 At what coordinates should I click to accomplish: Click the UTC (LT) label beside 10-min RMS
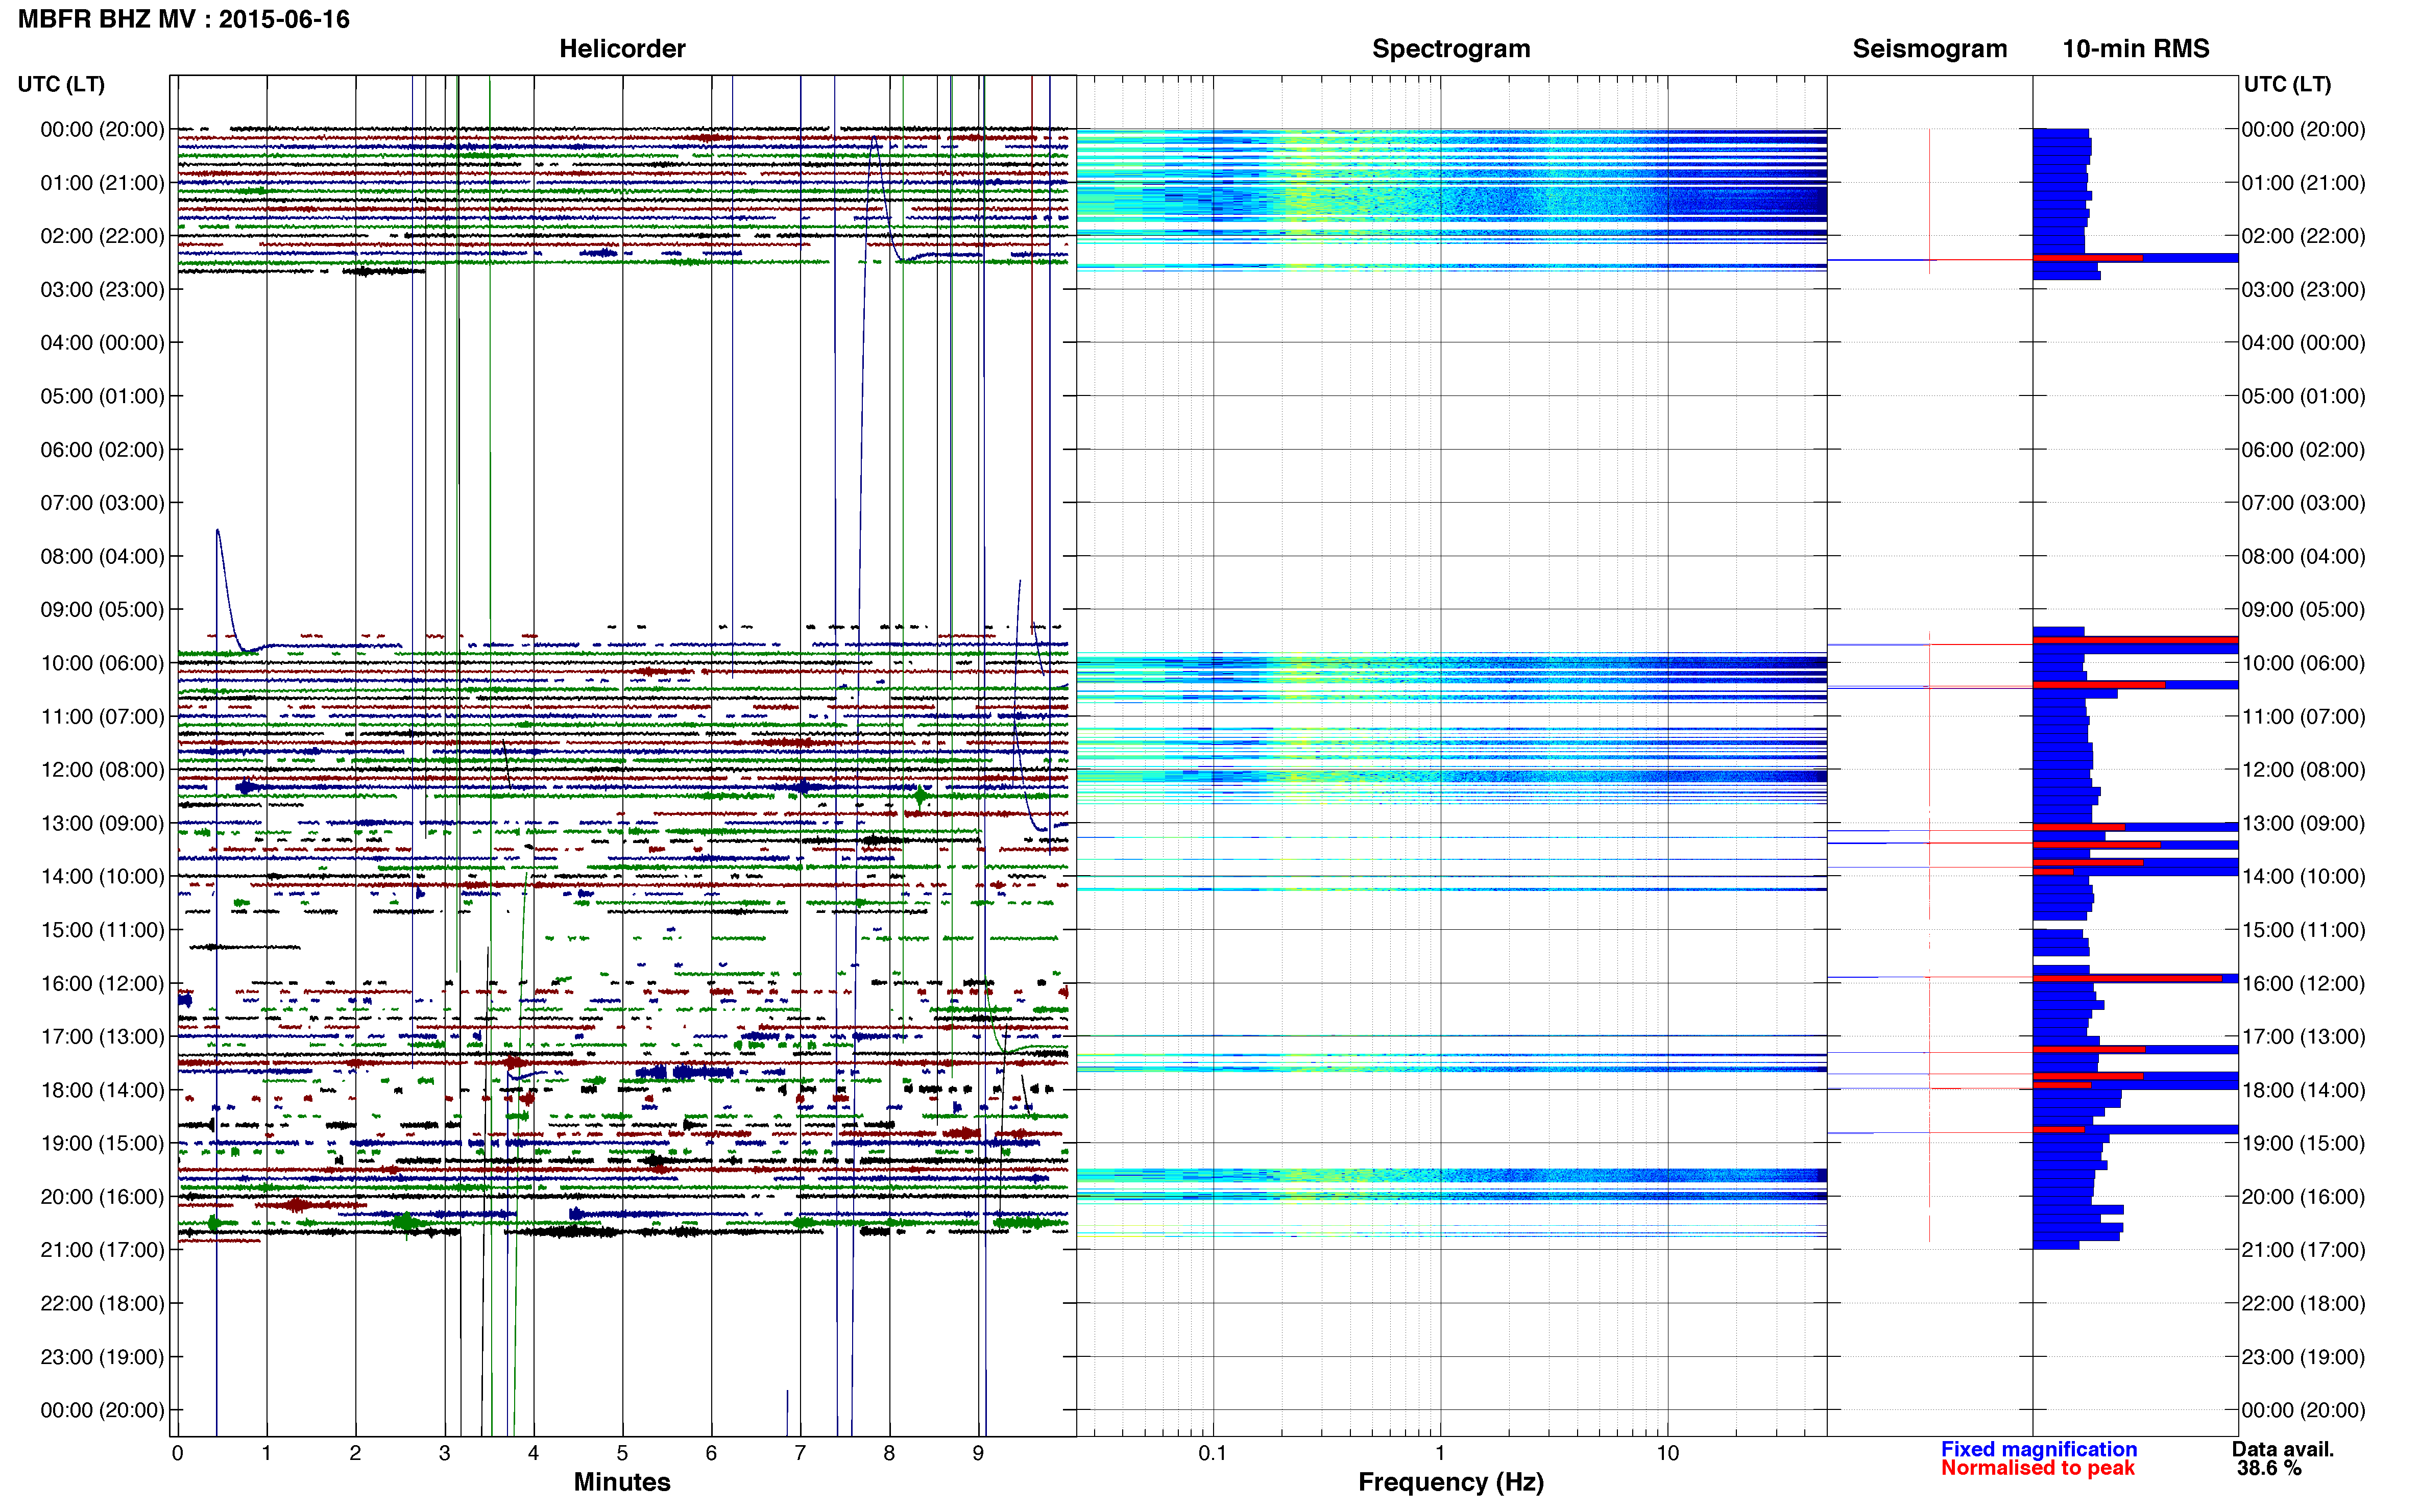(x=2287, y=84)
